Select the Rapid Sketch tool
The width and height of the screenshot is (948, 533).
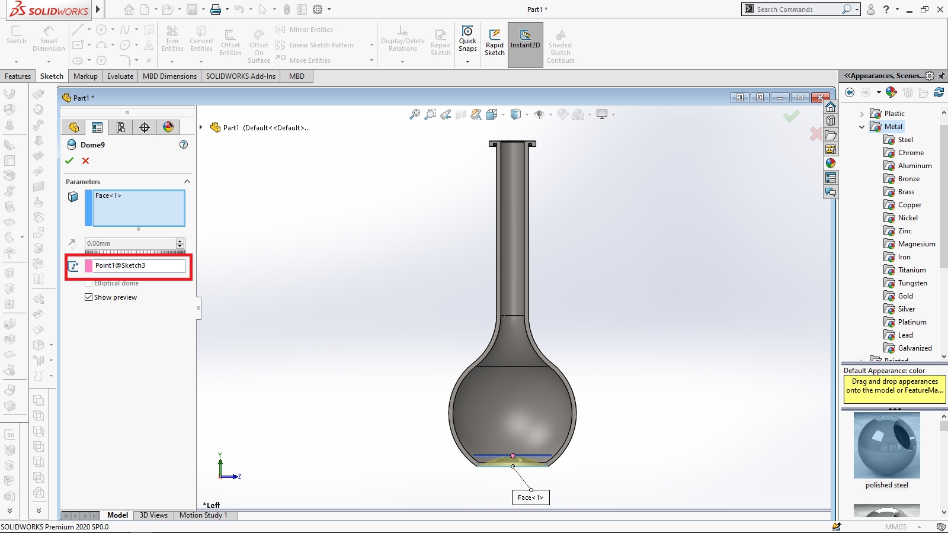494,41
